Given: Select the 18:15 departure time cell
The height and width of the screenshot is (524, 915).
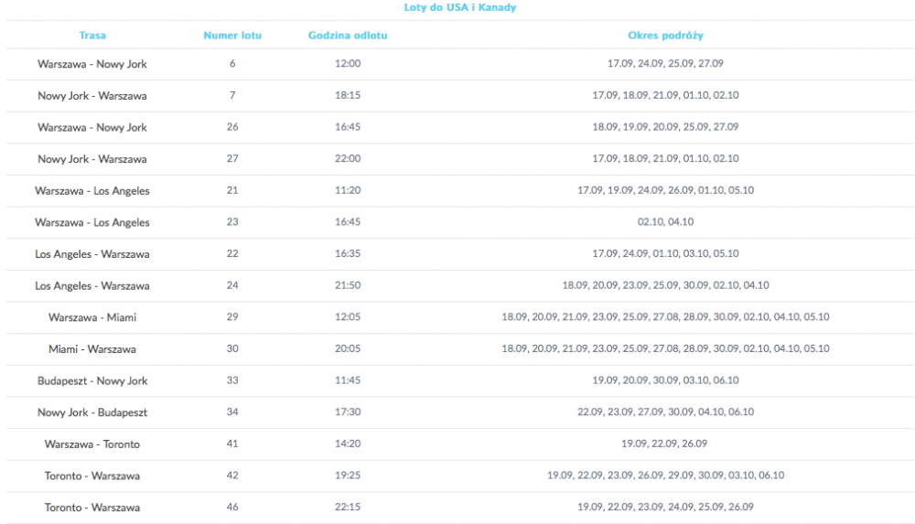Looking at the screenshot, I should click(348, 95).
